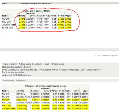
Task: Click the p-value 0.6706
Action: point(61,103)
